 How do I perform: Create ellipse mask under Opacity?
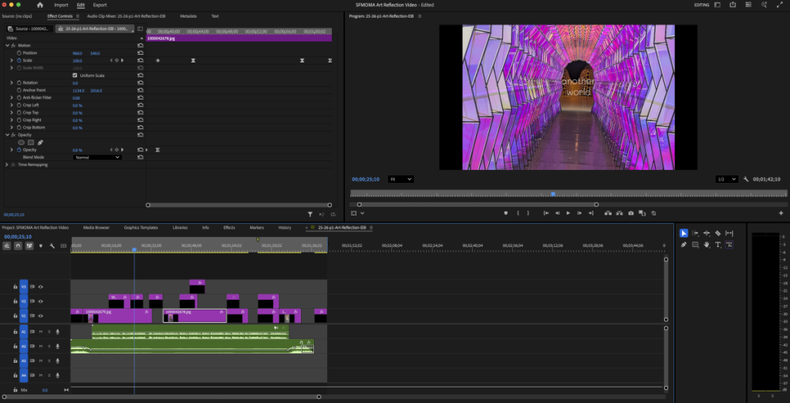21,143
